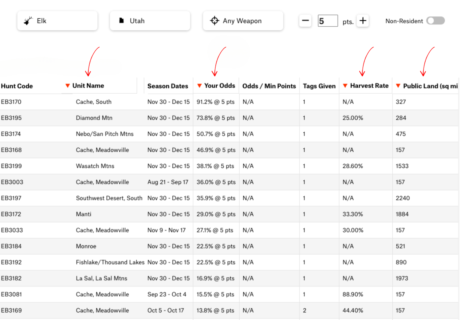This screenshot has width=460, height=320.
Task: Open the Elk species dropdown
Action: click(x=57, y=20)
